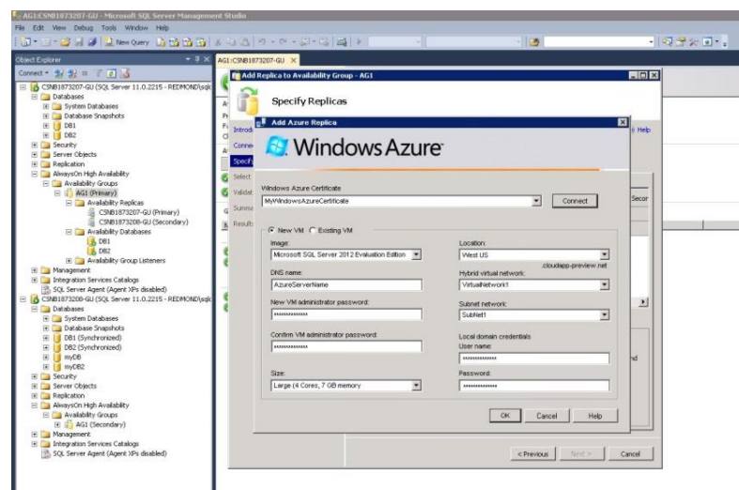Open the Size dropdown list
The image size is (739, 490).
pyautogui.click(x=416, y=386)
